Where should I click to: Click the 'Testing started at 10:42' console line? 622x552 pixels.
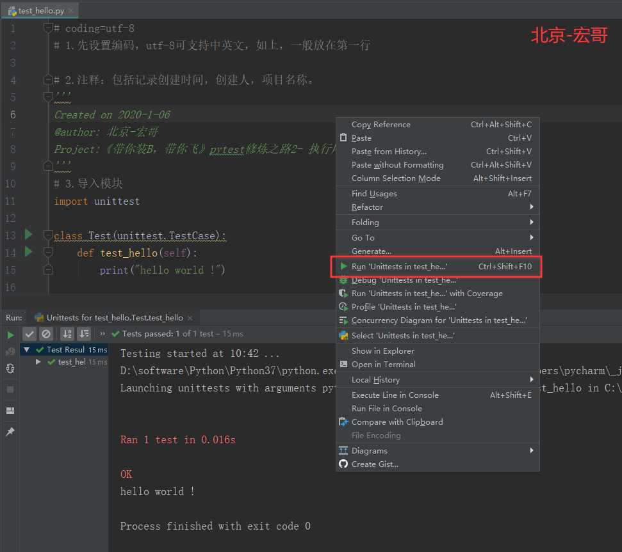tap(199, 353)
